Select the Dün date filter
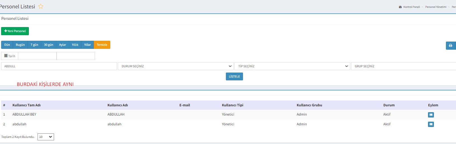 (x=7, y=45)
